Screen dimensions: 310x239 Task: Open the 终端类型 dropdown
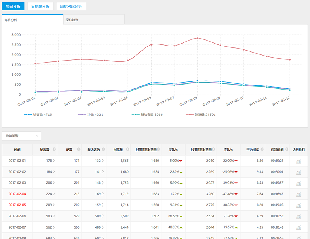(21, 136)
